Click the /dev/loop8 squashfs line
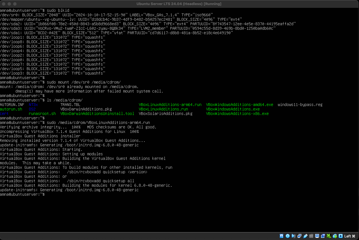 click(x=53, y=42)
